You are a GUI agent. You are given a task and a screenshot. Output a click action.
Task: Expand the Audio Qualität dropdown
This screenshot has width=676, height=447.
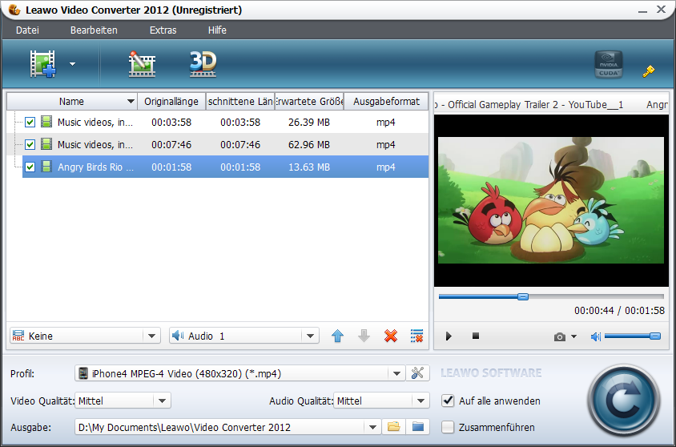click(420, 401)
